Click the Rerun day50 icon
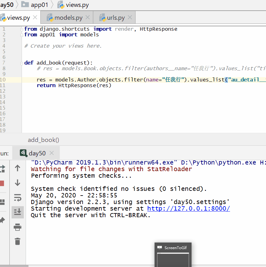Viewport: 266px width, 267px height. click(2, 169)
